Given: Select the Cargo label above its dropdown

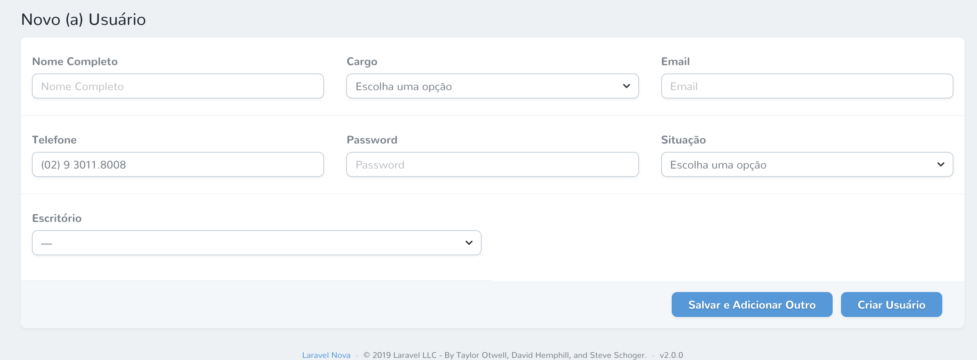Looking at the screenshot, I should pyautogui.click(x=362, y=61).
